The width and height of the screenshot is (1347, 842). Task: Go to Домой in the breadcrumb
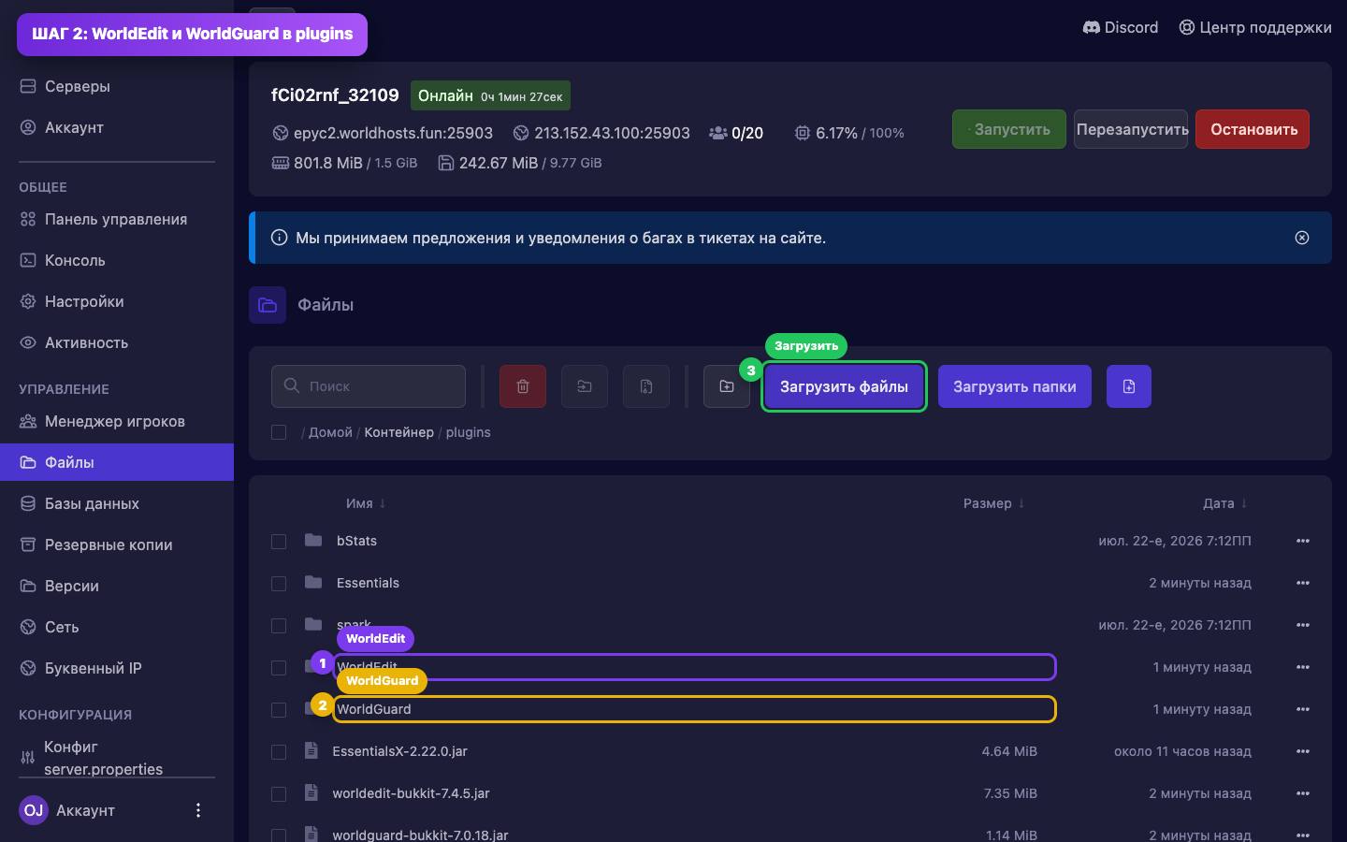tap(330, 432)
